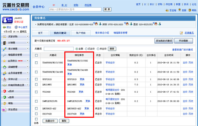The image size is (198, 126).
Task: Select the e投诉 red shield icon
Action: (5, 91)
